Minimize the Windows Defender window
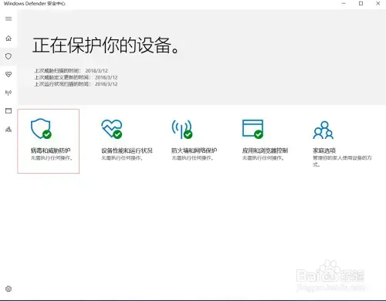 (344, 4)
